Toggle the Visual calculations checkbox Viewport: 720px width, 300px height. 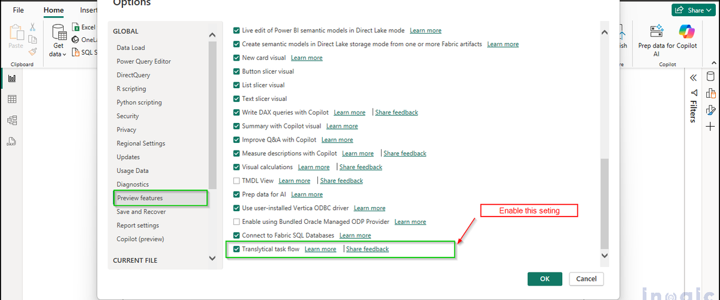pos(236,167)
